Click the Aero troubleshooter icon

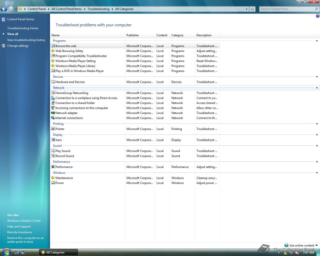(x=53, y=140)
